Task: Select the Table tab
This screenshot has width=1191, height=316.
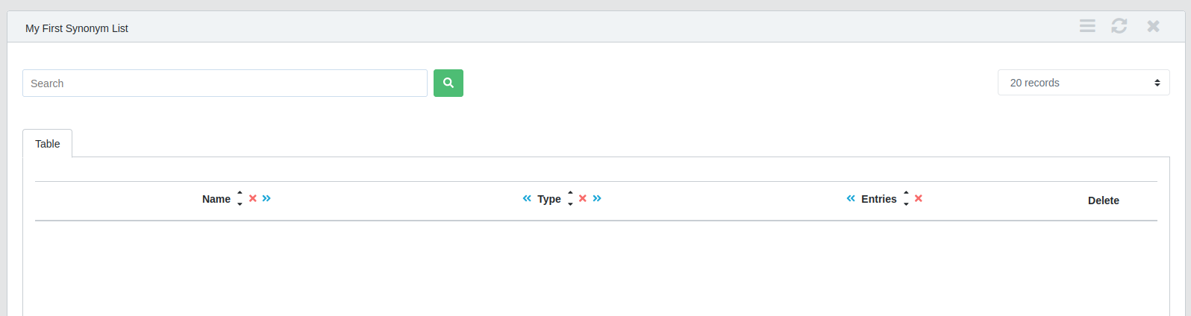Action: point(47,144)
